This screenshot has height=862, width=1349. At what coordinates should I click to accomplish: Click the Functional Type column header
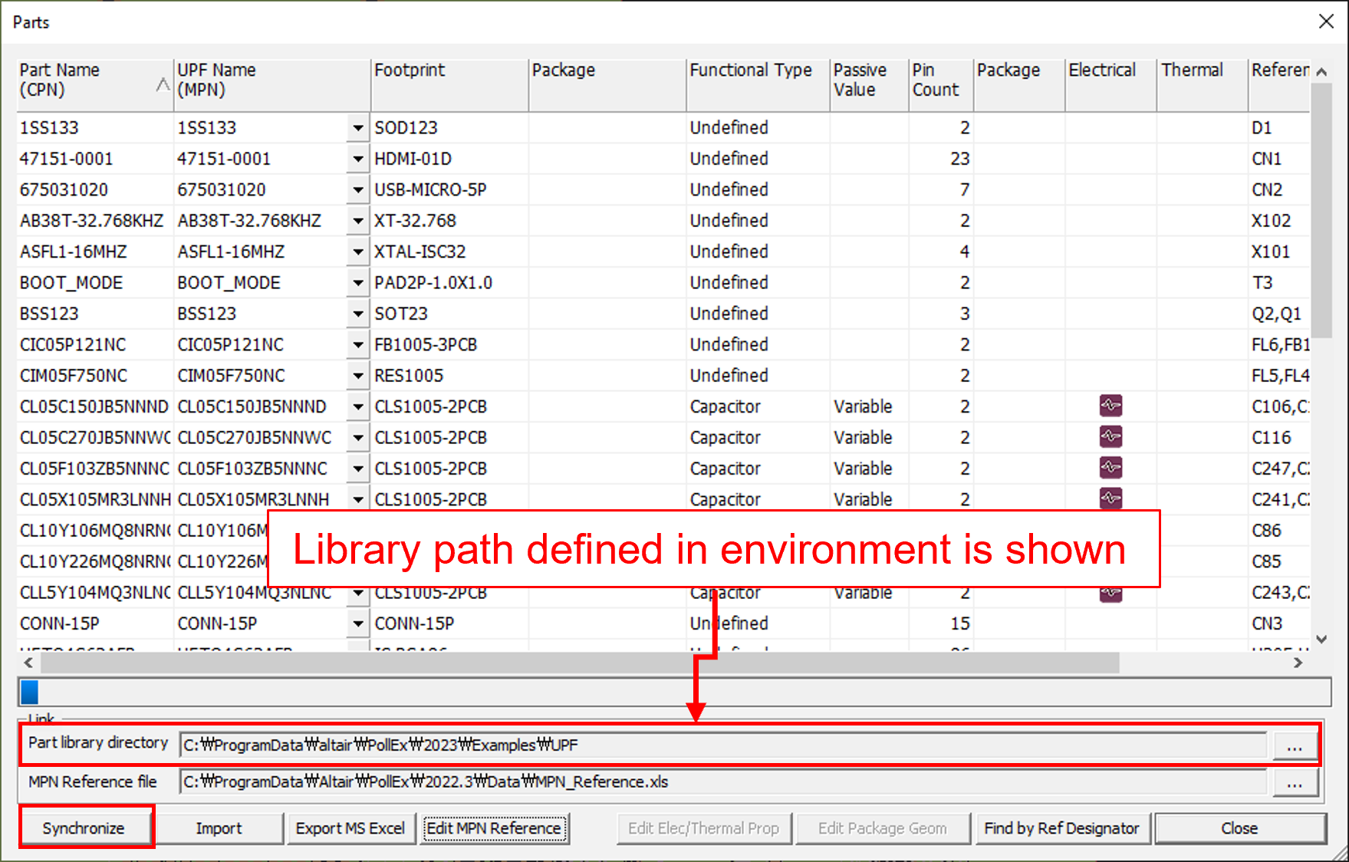point(756,81)
